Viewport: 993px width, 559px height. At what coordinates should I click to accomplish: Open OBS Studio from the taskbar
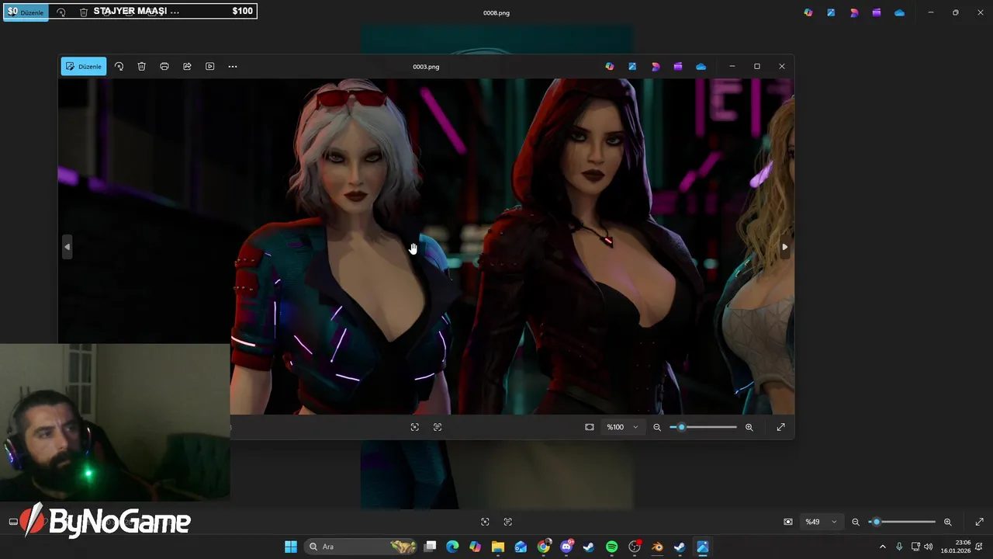(x=635, y=547)
